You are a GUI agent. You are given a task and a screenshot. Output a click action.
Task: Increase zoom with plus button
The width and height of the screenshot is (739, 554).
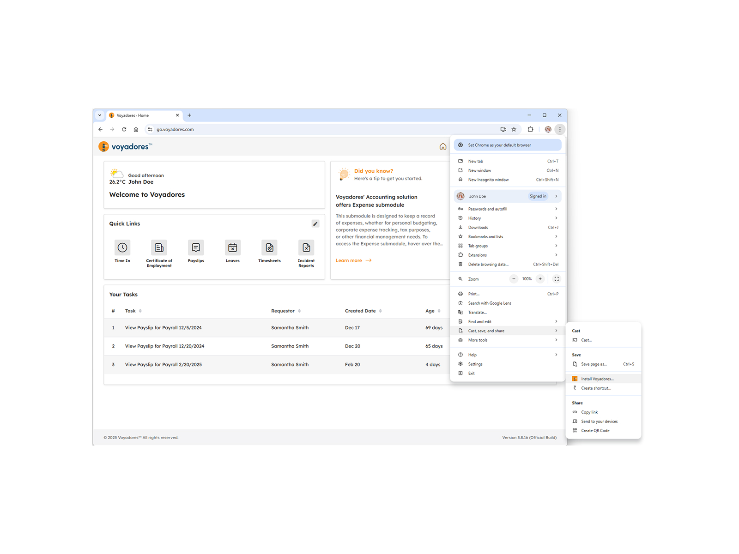coord(540,279)
